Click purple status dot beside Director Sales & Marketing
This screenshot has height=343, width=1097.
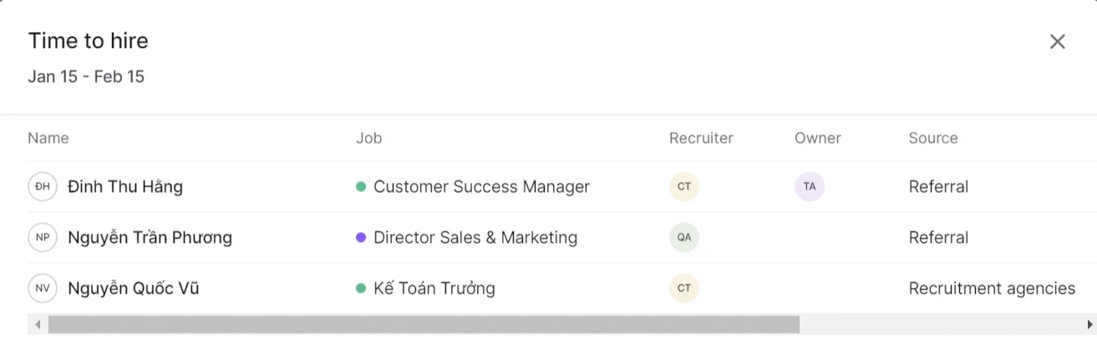(361, 238)
